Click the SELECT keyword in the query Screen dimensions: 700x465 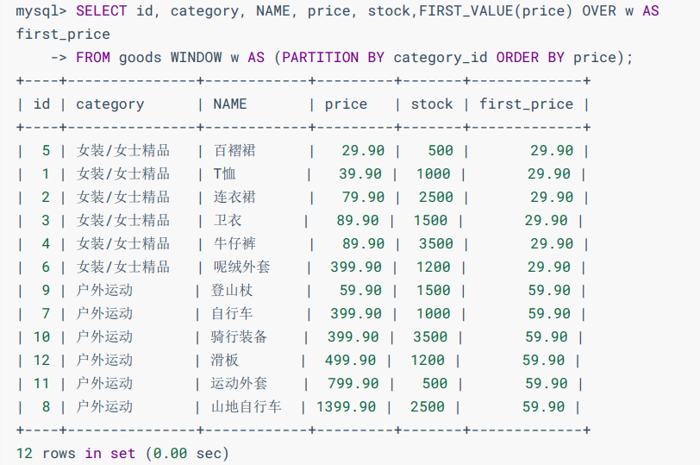[102, 10]
